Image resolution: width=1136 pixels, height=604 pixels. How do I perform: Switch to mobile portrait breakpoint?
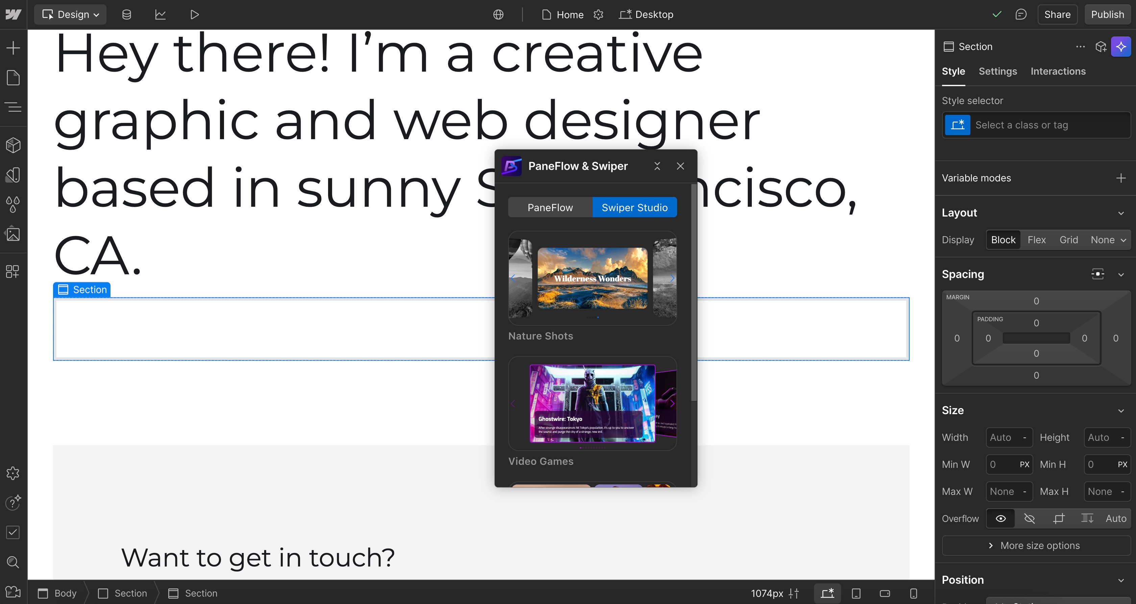point(914,593)
